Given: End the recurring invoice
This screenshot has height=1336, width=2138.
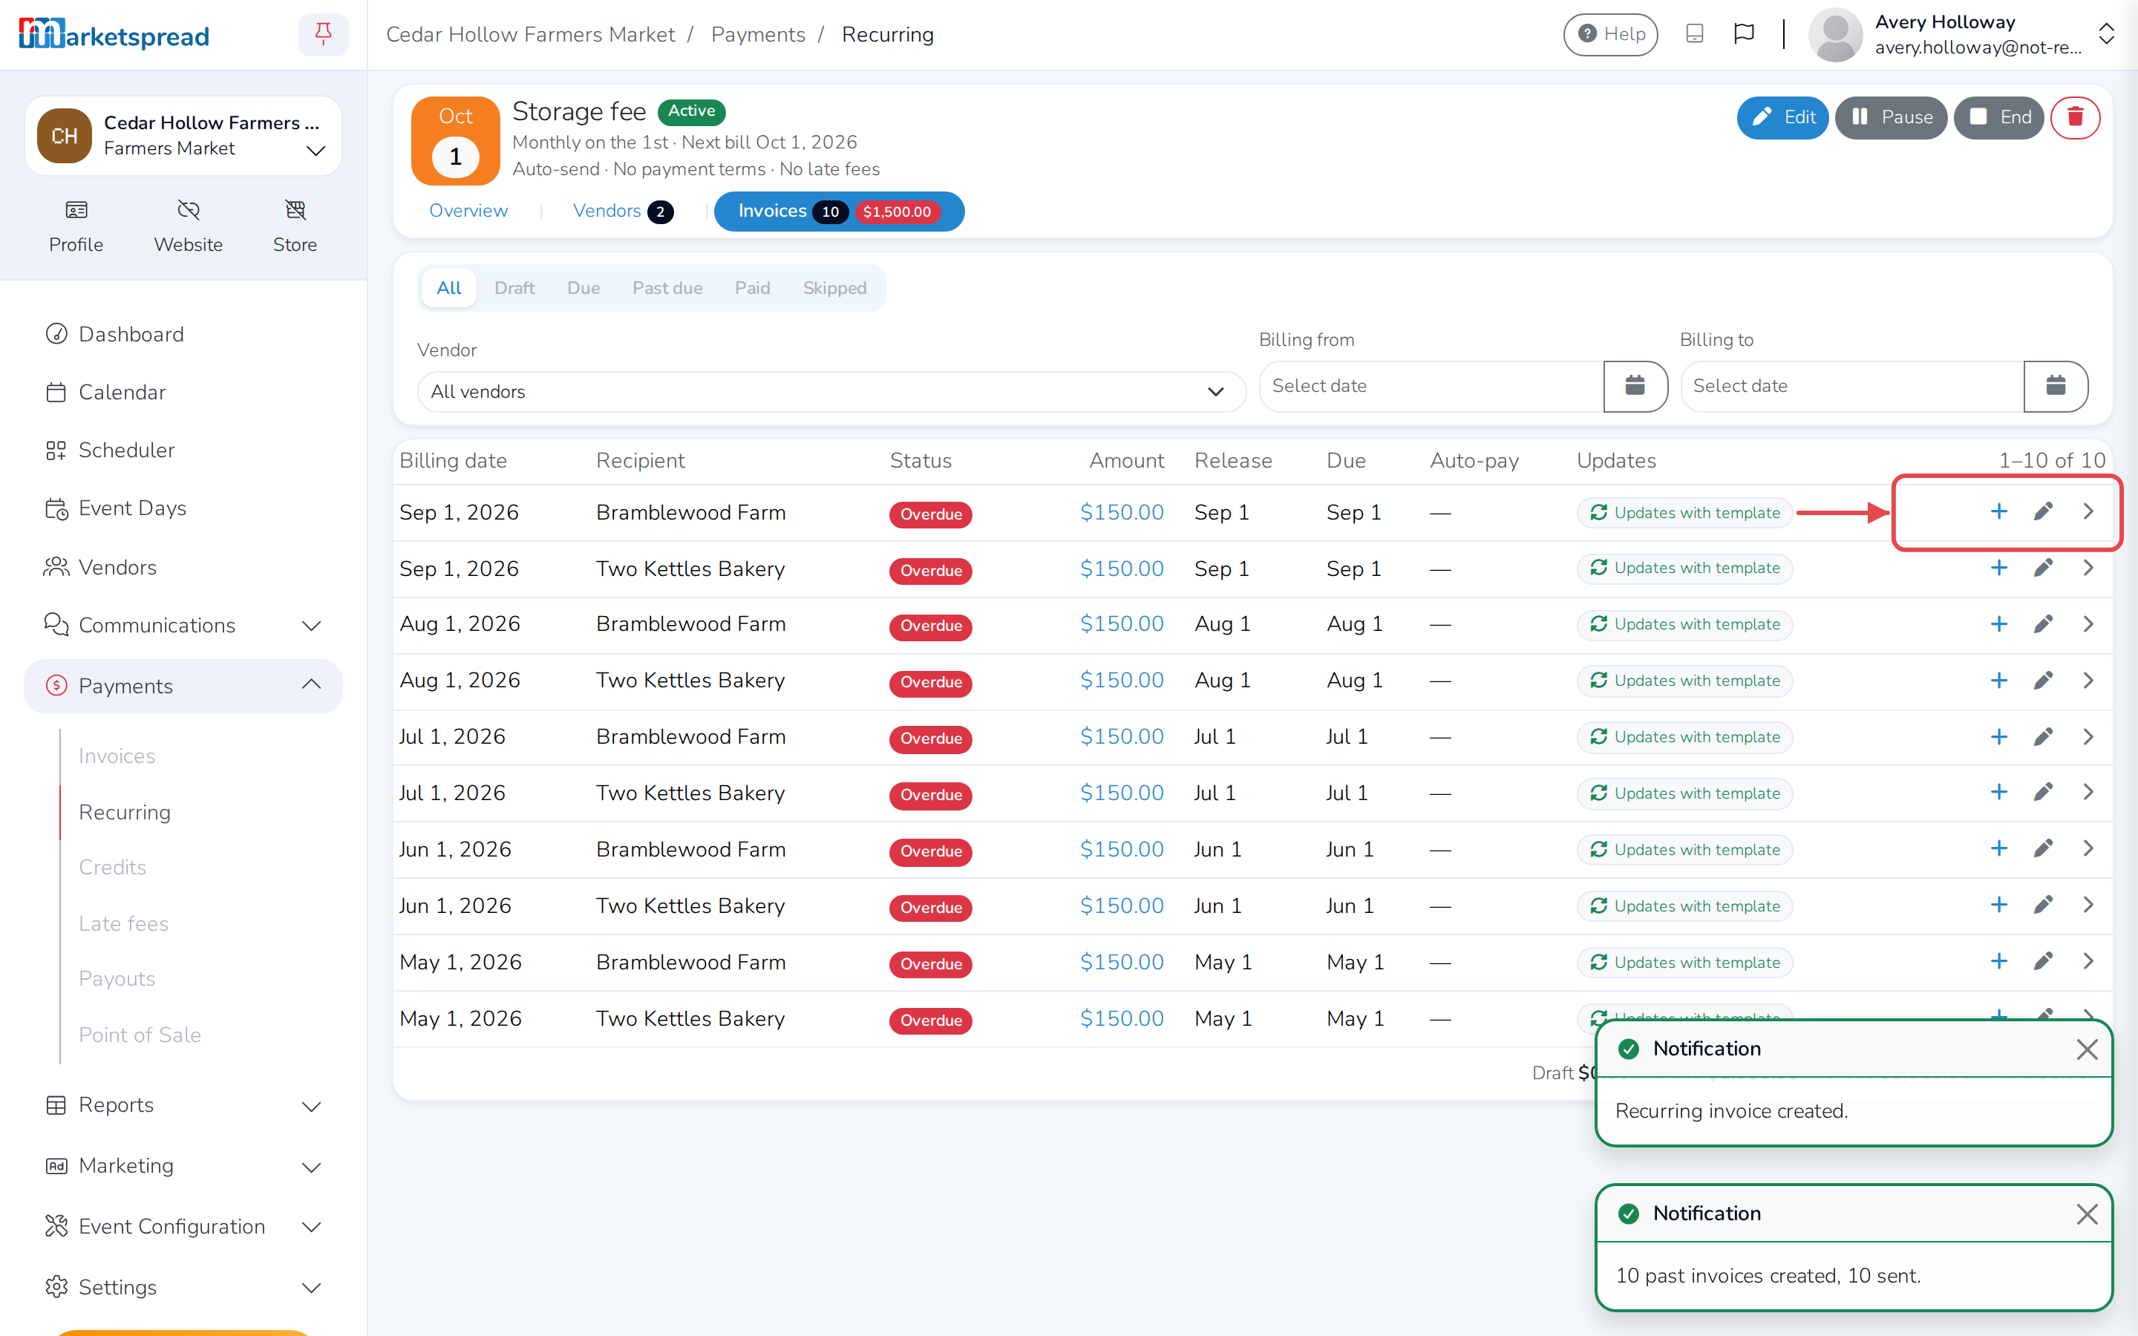Looking at the screenshot, I should [1998, 117].
